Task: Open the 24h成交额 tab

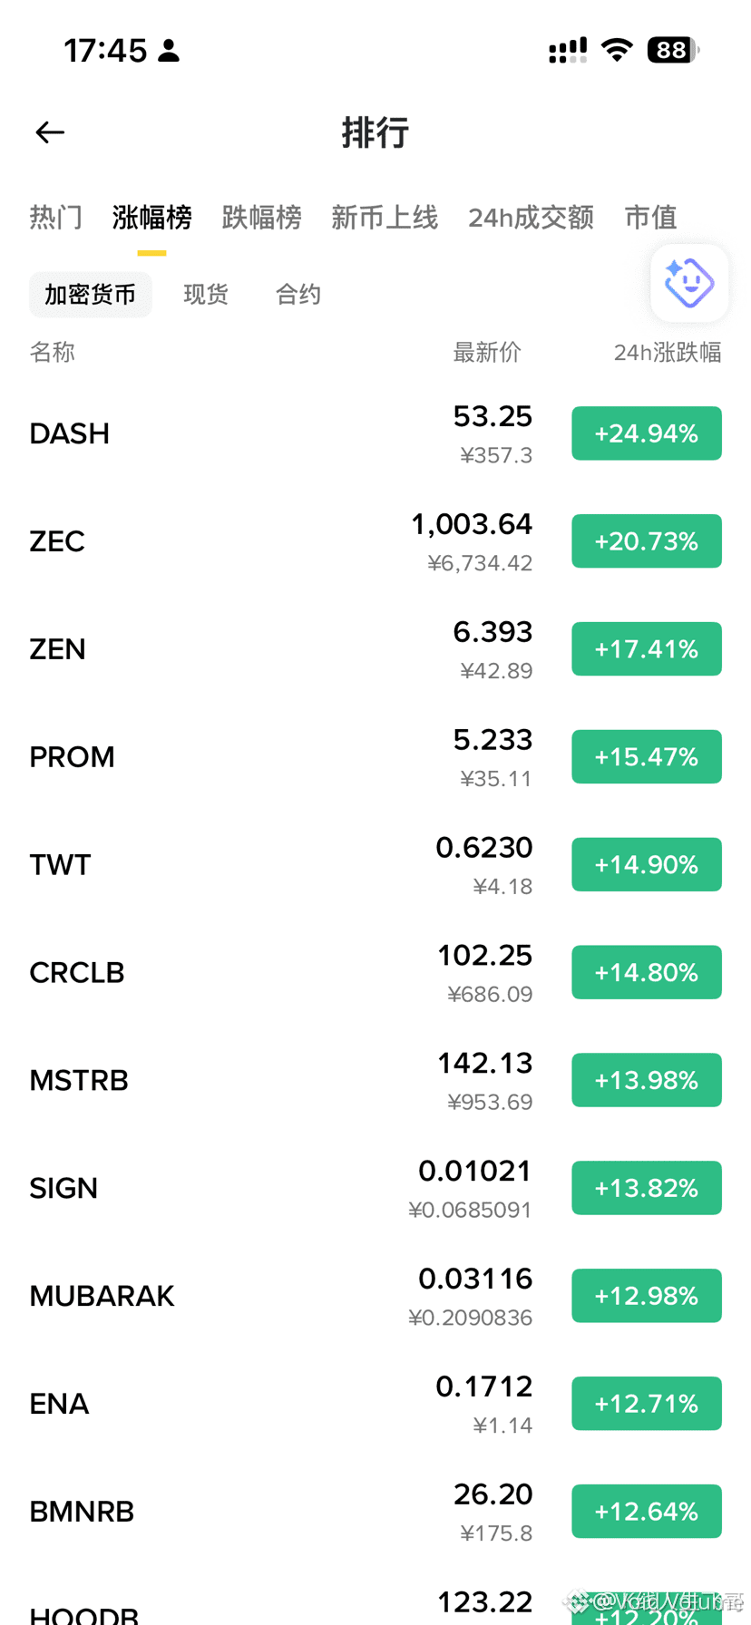Action: click(x=531, y=218)
